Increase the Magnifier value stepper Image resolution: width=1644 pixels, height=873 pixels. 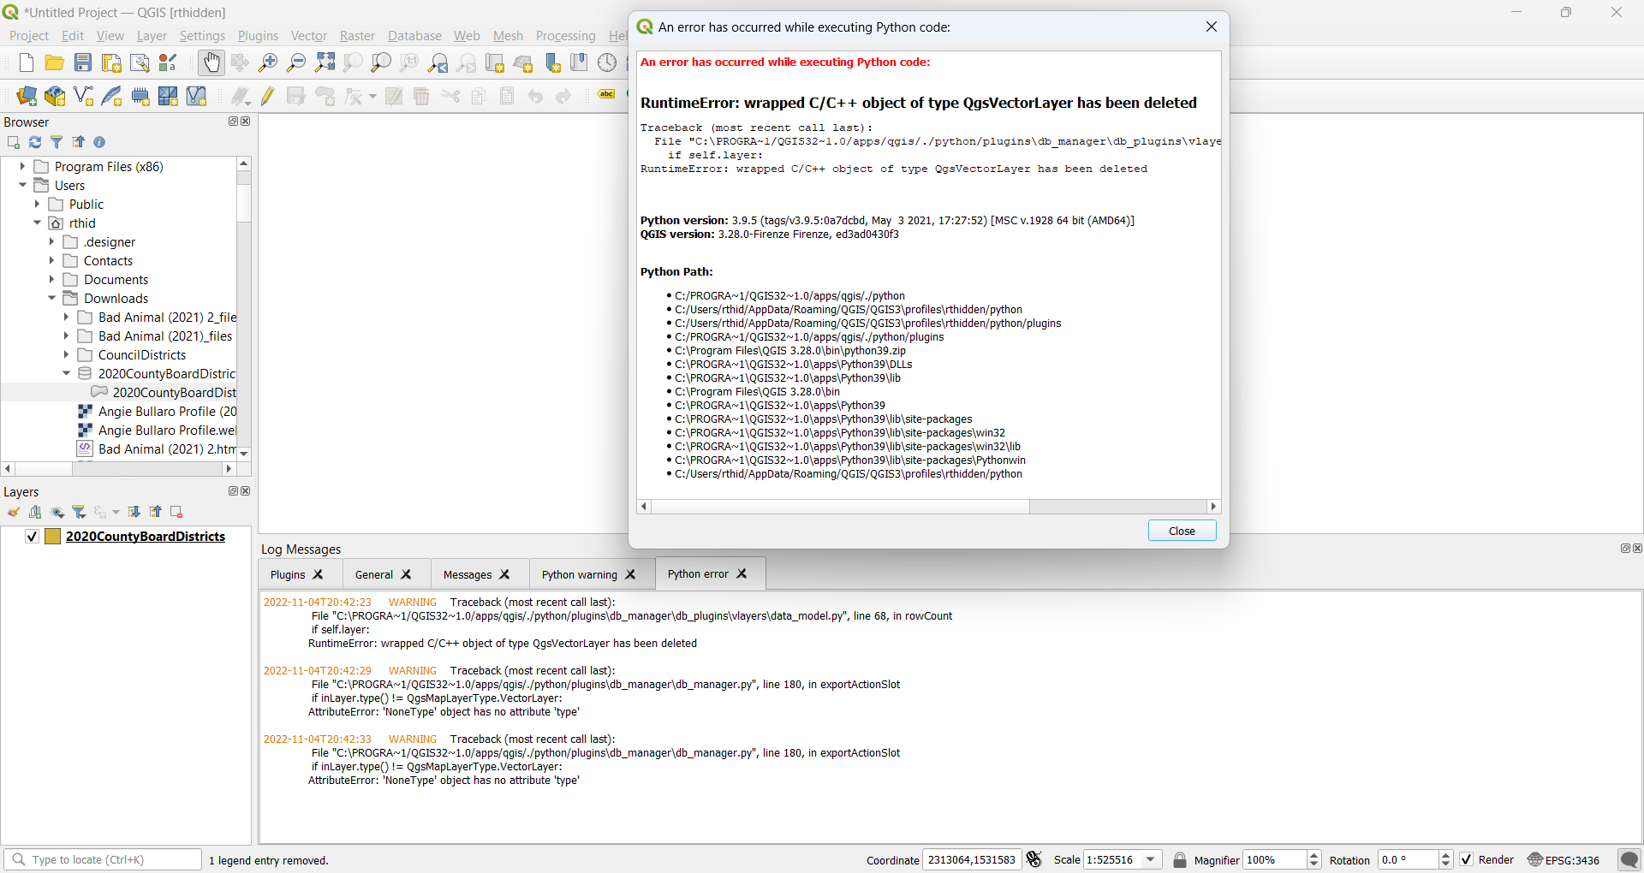click(1314, 855)
